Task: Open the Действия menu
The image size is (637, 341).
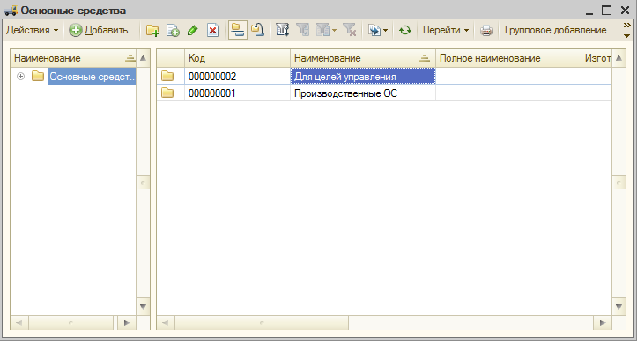Action: click(x=33, y=31)
